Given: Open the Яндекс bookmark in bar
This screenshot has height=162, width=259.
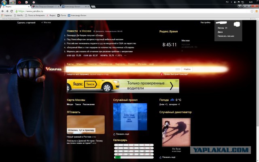Looking at the screenshot, I should tap(51, 15).
